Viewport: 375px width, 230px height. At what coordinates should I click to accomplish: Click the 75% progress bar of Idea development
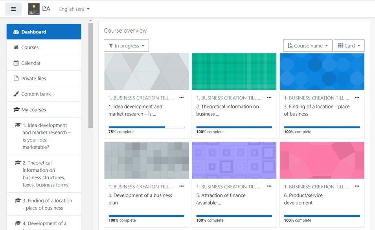(147, 127)
